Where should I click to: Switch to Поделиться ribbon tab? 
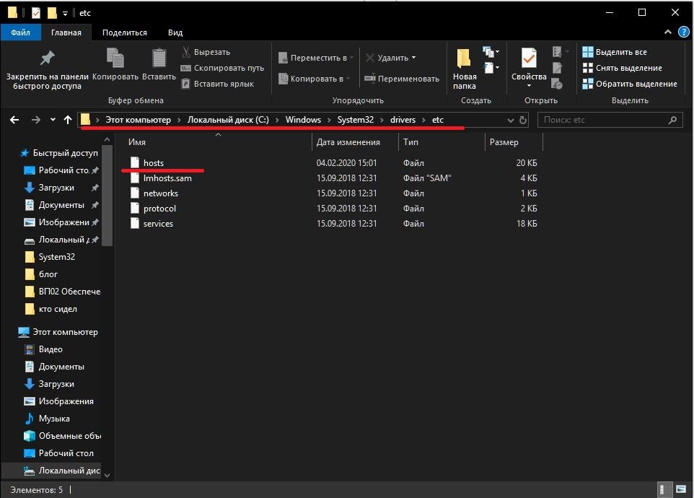click(124, 32)
